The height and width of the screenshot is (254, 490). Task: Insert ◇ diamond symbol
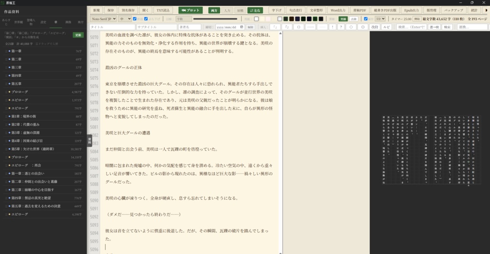[x=351, y=27]
